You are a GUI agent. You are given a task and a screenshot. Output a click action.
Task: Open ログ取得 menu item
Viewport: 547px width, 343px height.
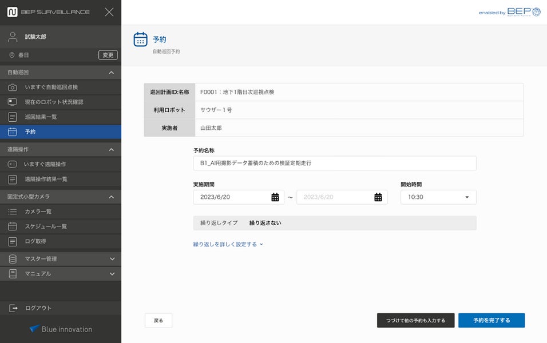point(35,242)
